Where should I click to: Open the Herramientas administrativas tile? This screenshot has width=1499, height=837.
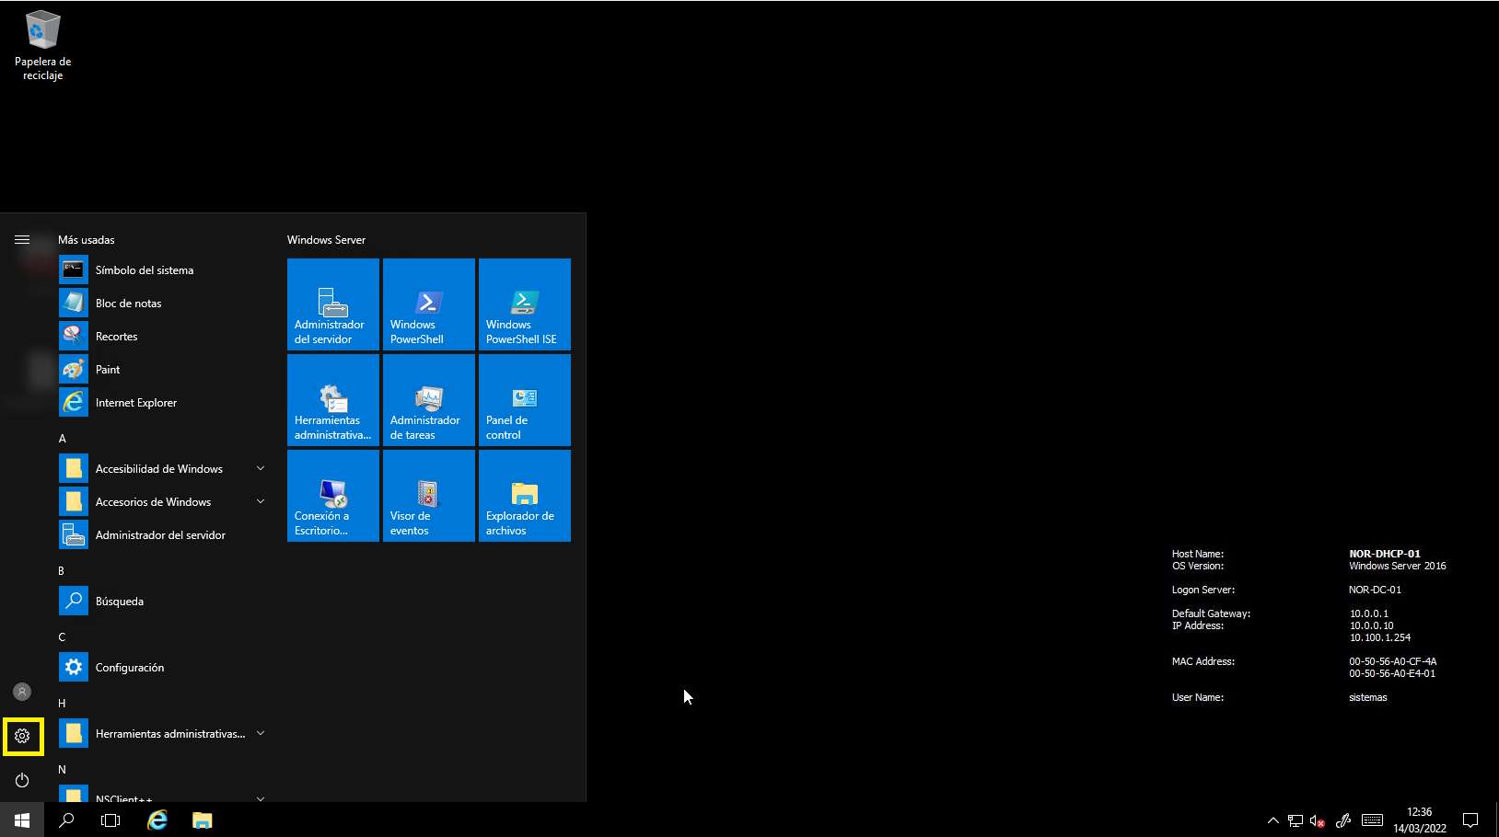point(333,400)
